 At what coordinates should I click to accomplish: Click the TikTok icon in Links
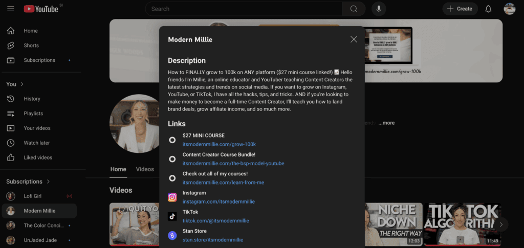pos(172,216)
